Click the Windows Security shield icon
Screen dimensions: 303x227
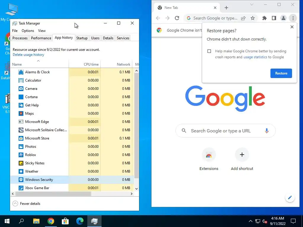click(21, 180)
